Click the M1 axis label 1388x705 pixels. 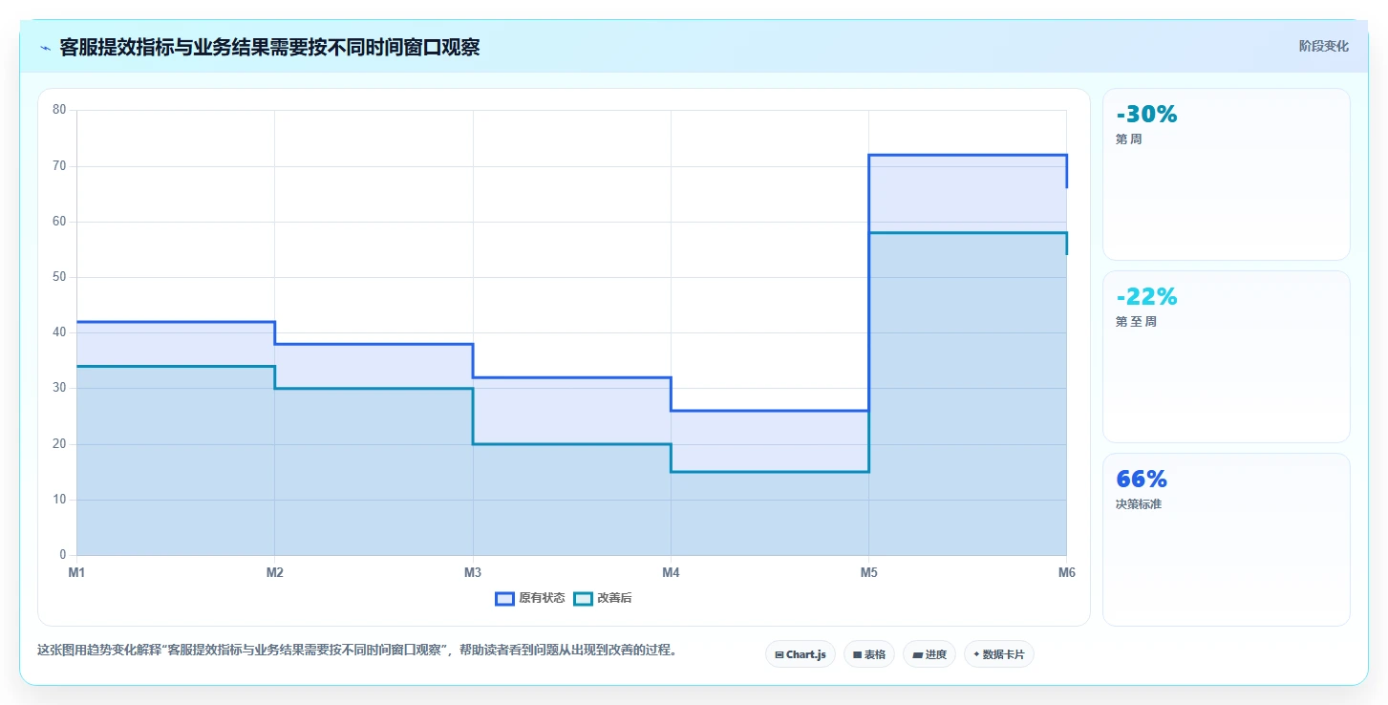76,572
